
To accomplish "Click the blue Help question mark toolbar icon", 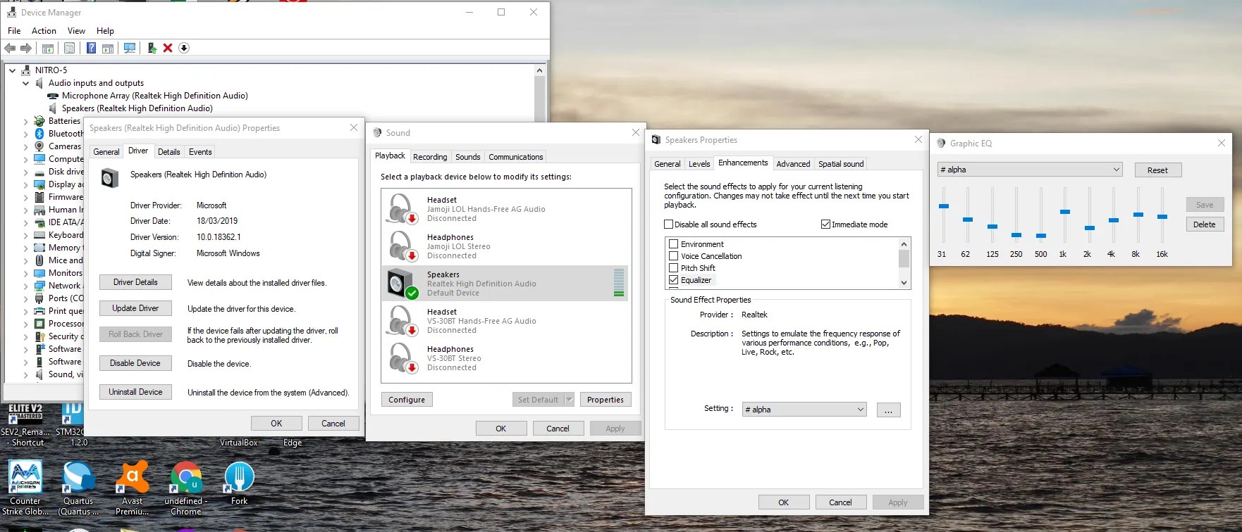I will click(x=91, y=48).
